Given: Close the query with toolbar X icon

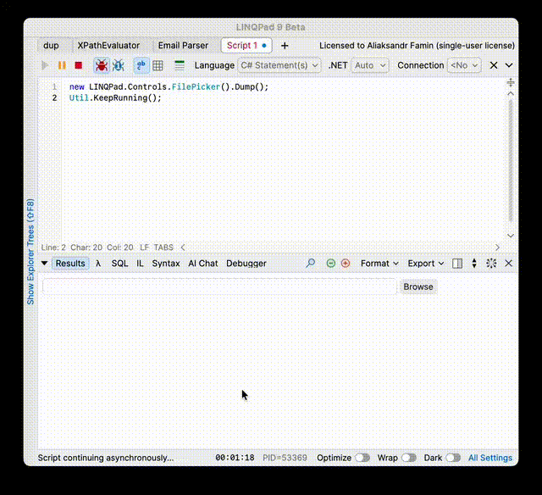Looking at the screenshot, I should tap(494, 65).
